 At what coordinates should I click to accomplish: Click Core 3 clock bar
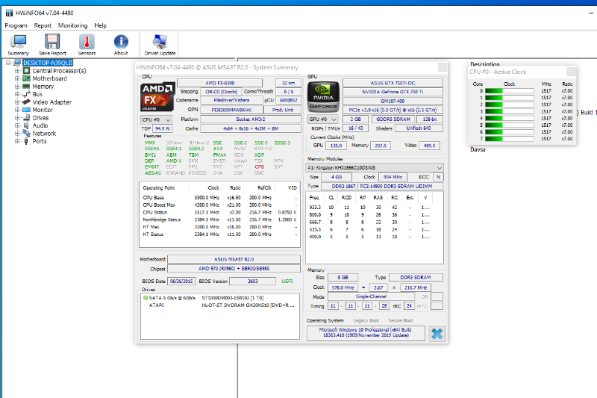coord(510,111)
